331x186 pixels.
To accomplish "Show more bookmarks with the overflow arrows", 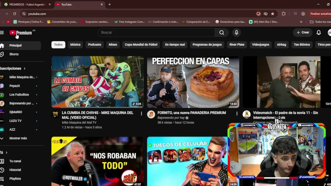I will pyautogui.click(x=301, y=22).
